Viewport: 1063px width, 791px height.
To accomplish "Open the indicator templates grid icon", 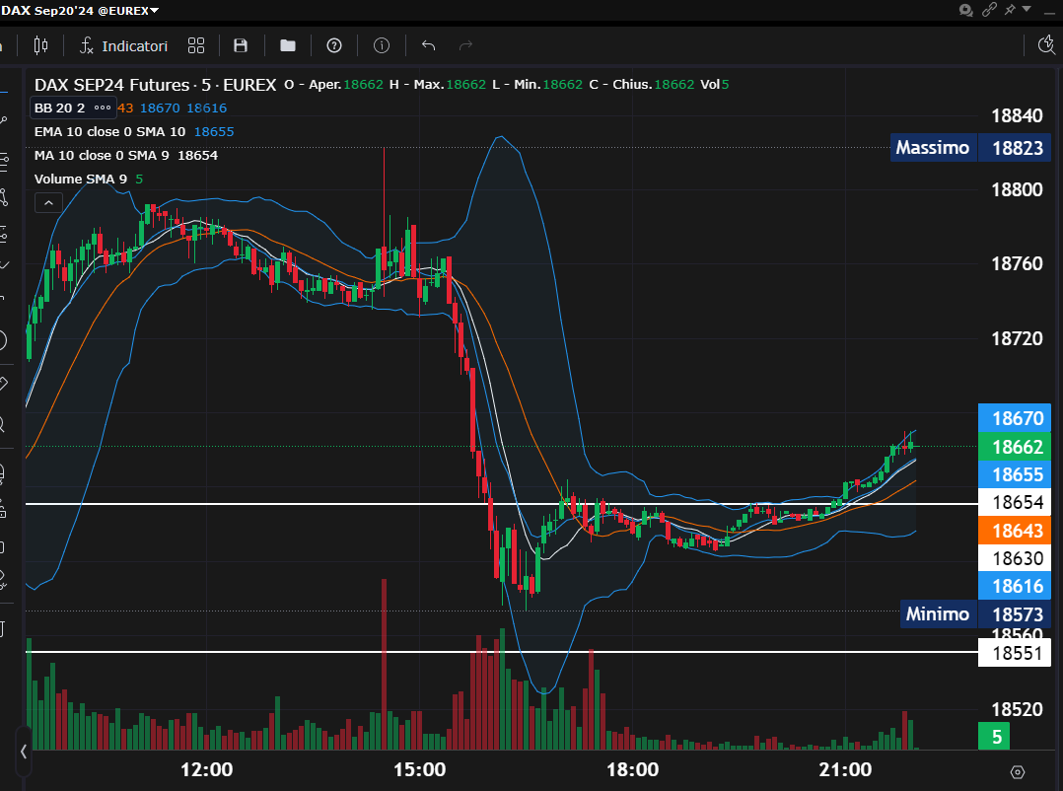I will click(x=195, y=45).
